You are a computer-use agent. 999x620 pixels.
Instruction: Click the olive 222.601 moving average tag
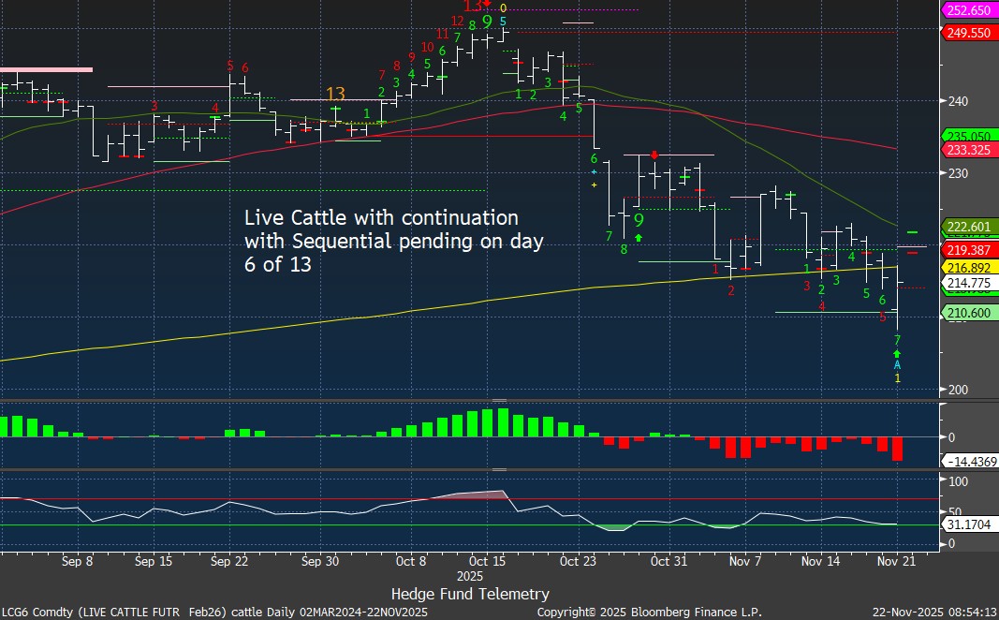click(x=969, y=227)
